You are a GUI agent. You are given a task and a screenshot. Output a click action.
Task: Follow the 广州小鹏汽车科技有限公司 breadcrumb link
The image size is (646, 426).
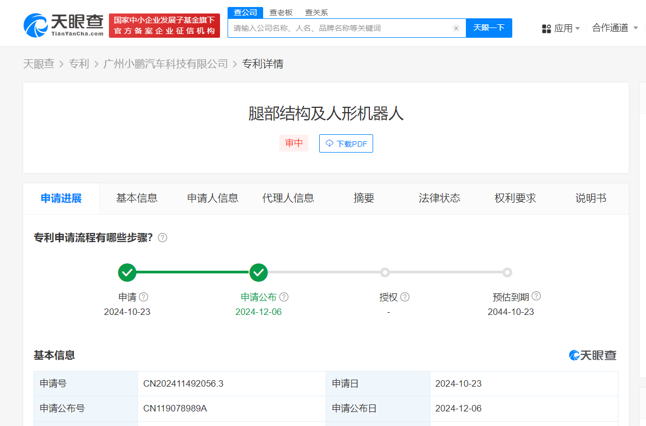[166, 63]
